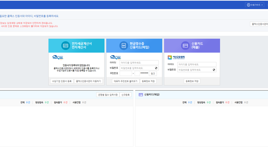Click 홈택스인증서관리 이동하기 button

(x=88, y=81)
